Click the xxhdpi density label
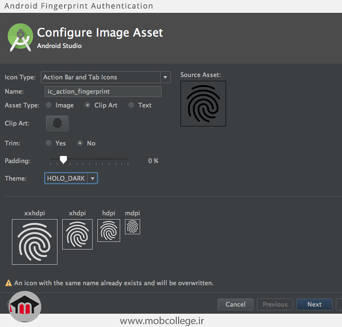The width and height of the screenshot is (342, 327). pyautogui.click(x=35, y=213)
